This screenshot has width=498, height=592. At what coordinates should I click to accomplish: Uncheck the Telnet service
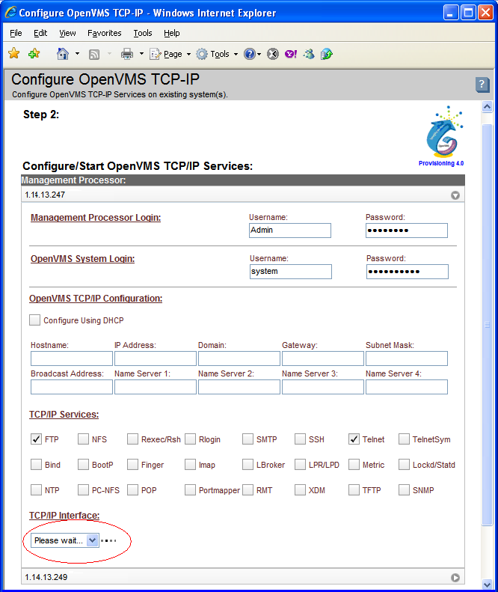point(354,439)
